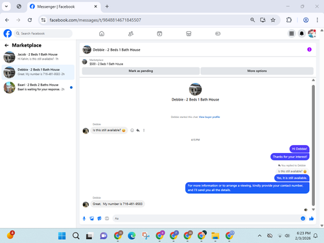The height and width of the screenshot is (243, 324).
Task: Choose a sticker from the composer
Action: pos(99,218)
